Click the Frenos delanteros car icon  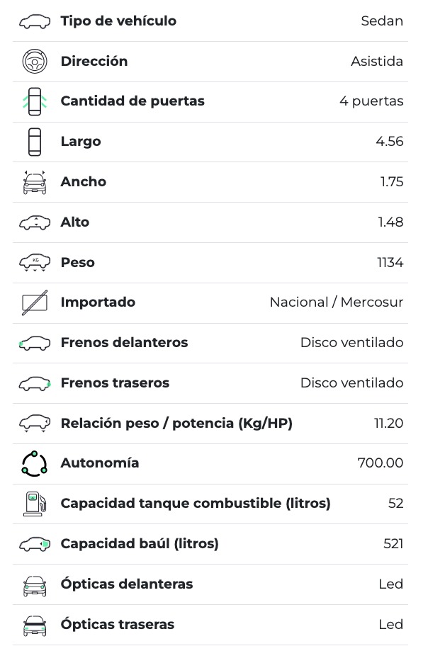tap(34, 343)
